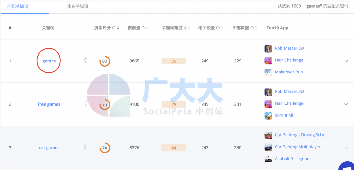Click info icon next to 关键词难度
354x170 pixels.
pyautogui.click(x=186, y=28)
